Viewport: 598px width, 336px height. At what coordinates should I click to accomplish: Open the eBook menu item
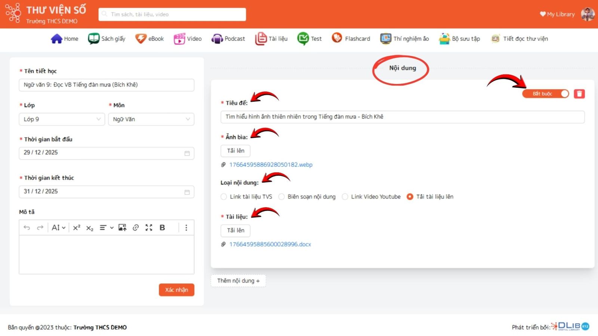point(149,39)
